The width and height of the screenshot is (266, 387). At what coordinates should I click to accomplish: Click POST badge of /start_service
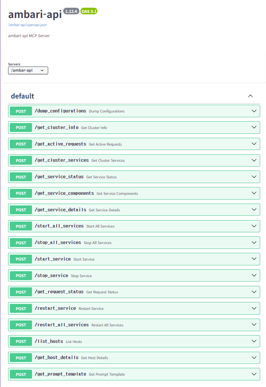tap(21, 259)
